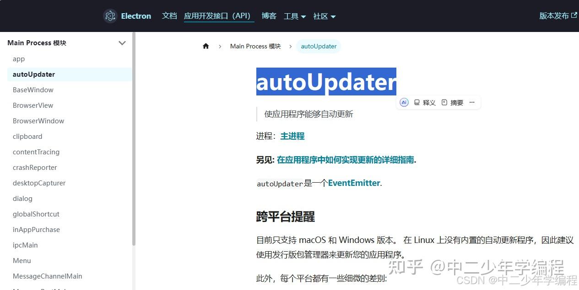Click the home icon in the breadcrumb
Image resolution: width=579 pixels, height=290 pixels.
pos(206,46)
